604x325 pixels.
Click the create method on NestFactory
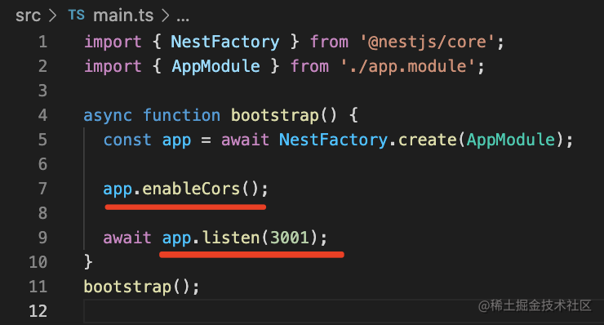tap(427, 140)
